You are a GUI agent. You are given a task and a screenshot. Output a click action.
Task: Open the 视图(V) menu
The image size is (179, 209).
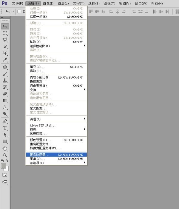tap(125, 4)
